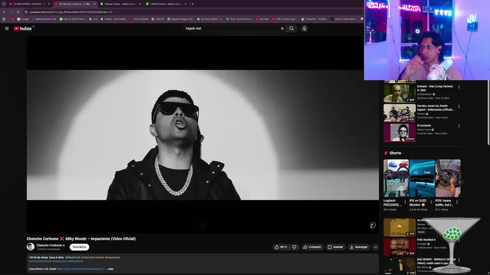Open options for Eminem - Stan video
This screenshot has height=275, width=490.
[459, 87]
